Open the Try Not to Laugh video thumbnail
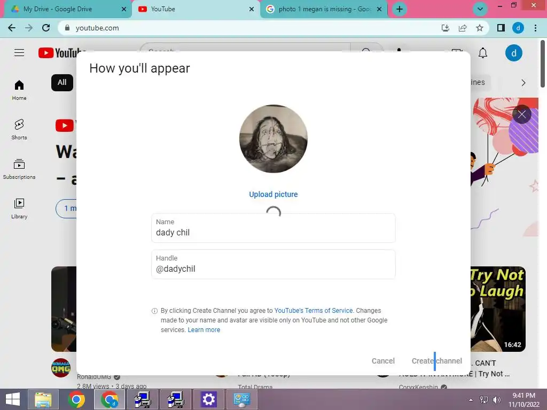 498,309
